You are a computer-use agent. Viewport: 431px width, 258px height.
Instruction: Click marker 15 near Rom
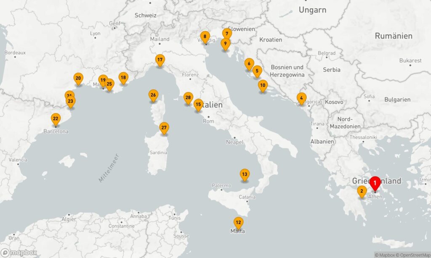coord(198,105)
